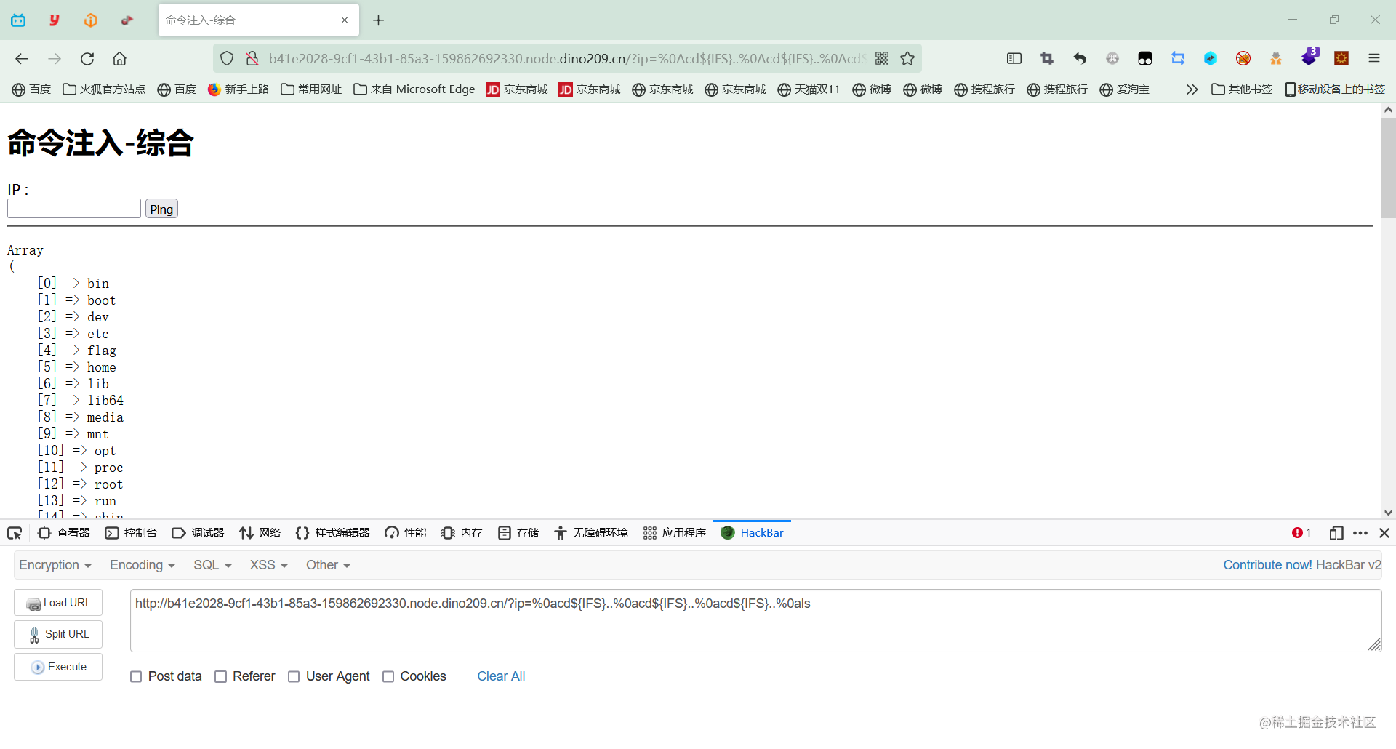Open the Firefox application menu

coord(1374,59)
